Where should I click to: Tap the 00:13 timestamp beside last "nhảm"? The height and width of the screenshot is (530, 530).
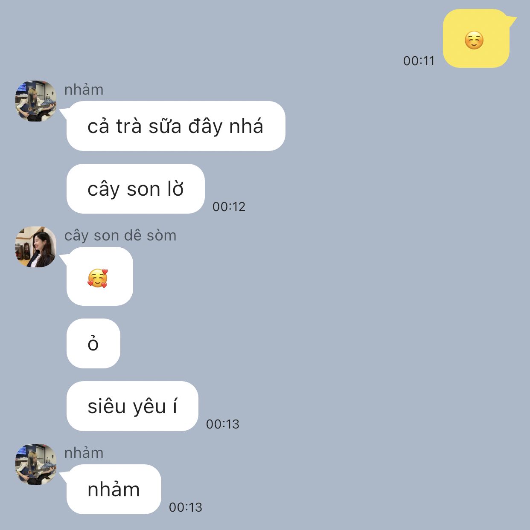(185, 507)
